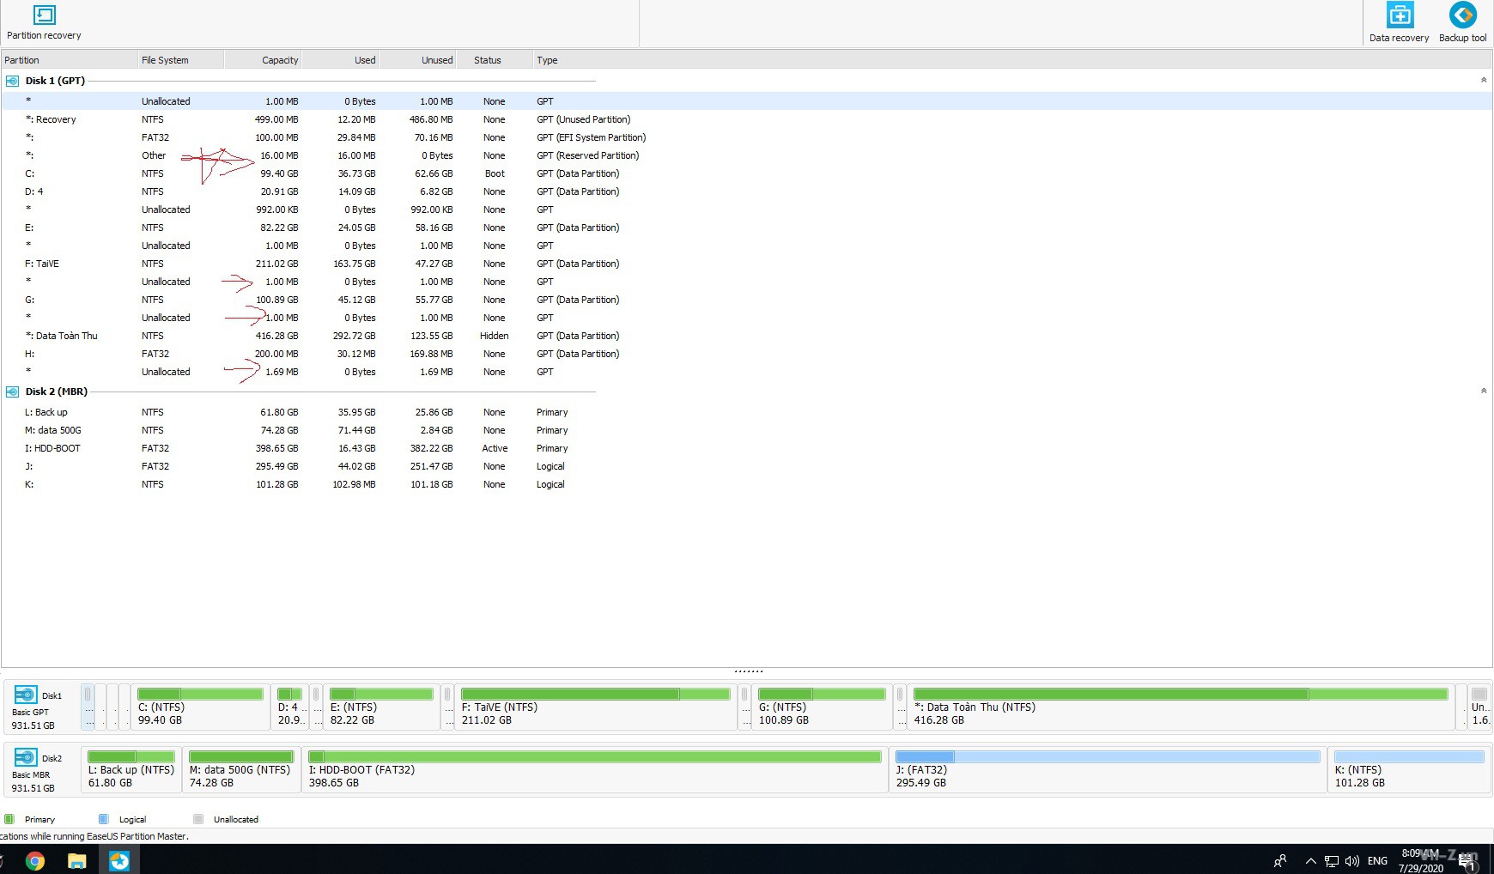This screenshot has height=874, width=1494.
Task: Select the C: NTFS partition row
Action: tap(301, 173)
